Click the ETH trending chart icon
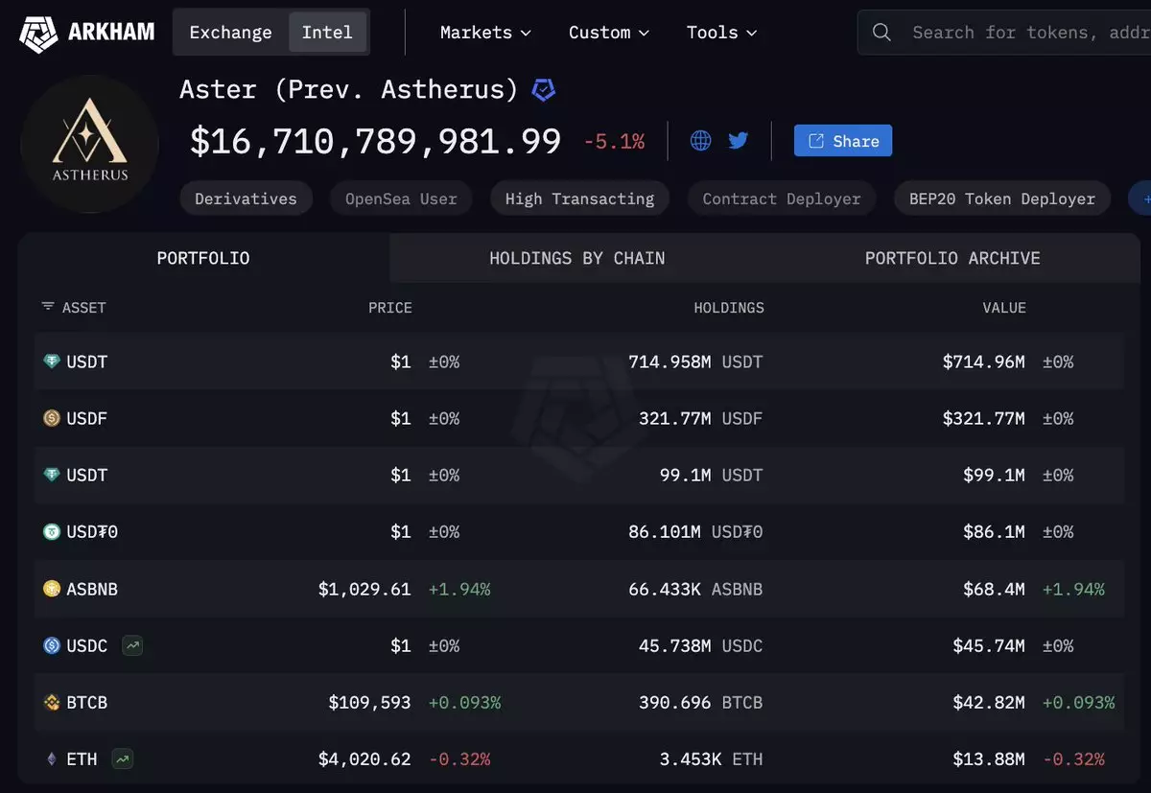Viewport: 1151px width, 793px height. [x=122, y=759]
